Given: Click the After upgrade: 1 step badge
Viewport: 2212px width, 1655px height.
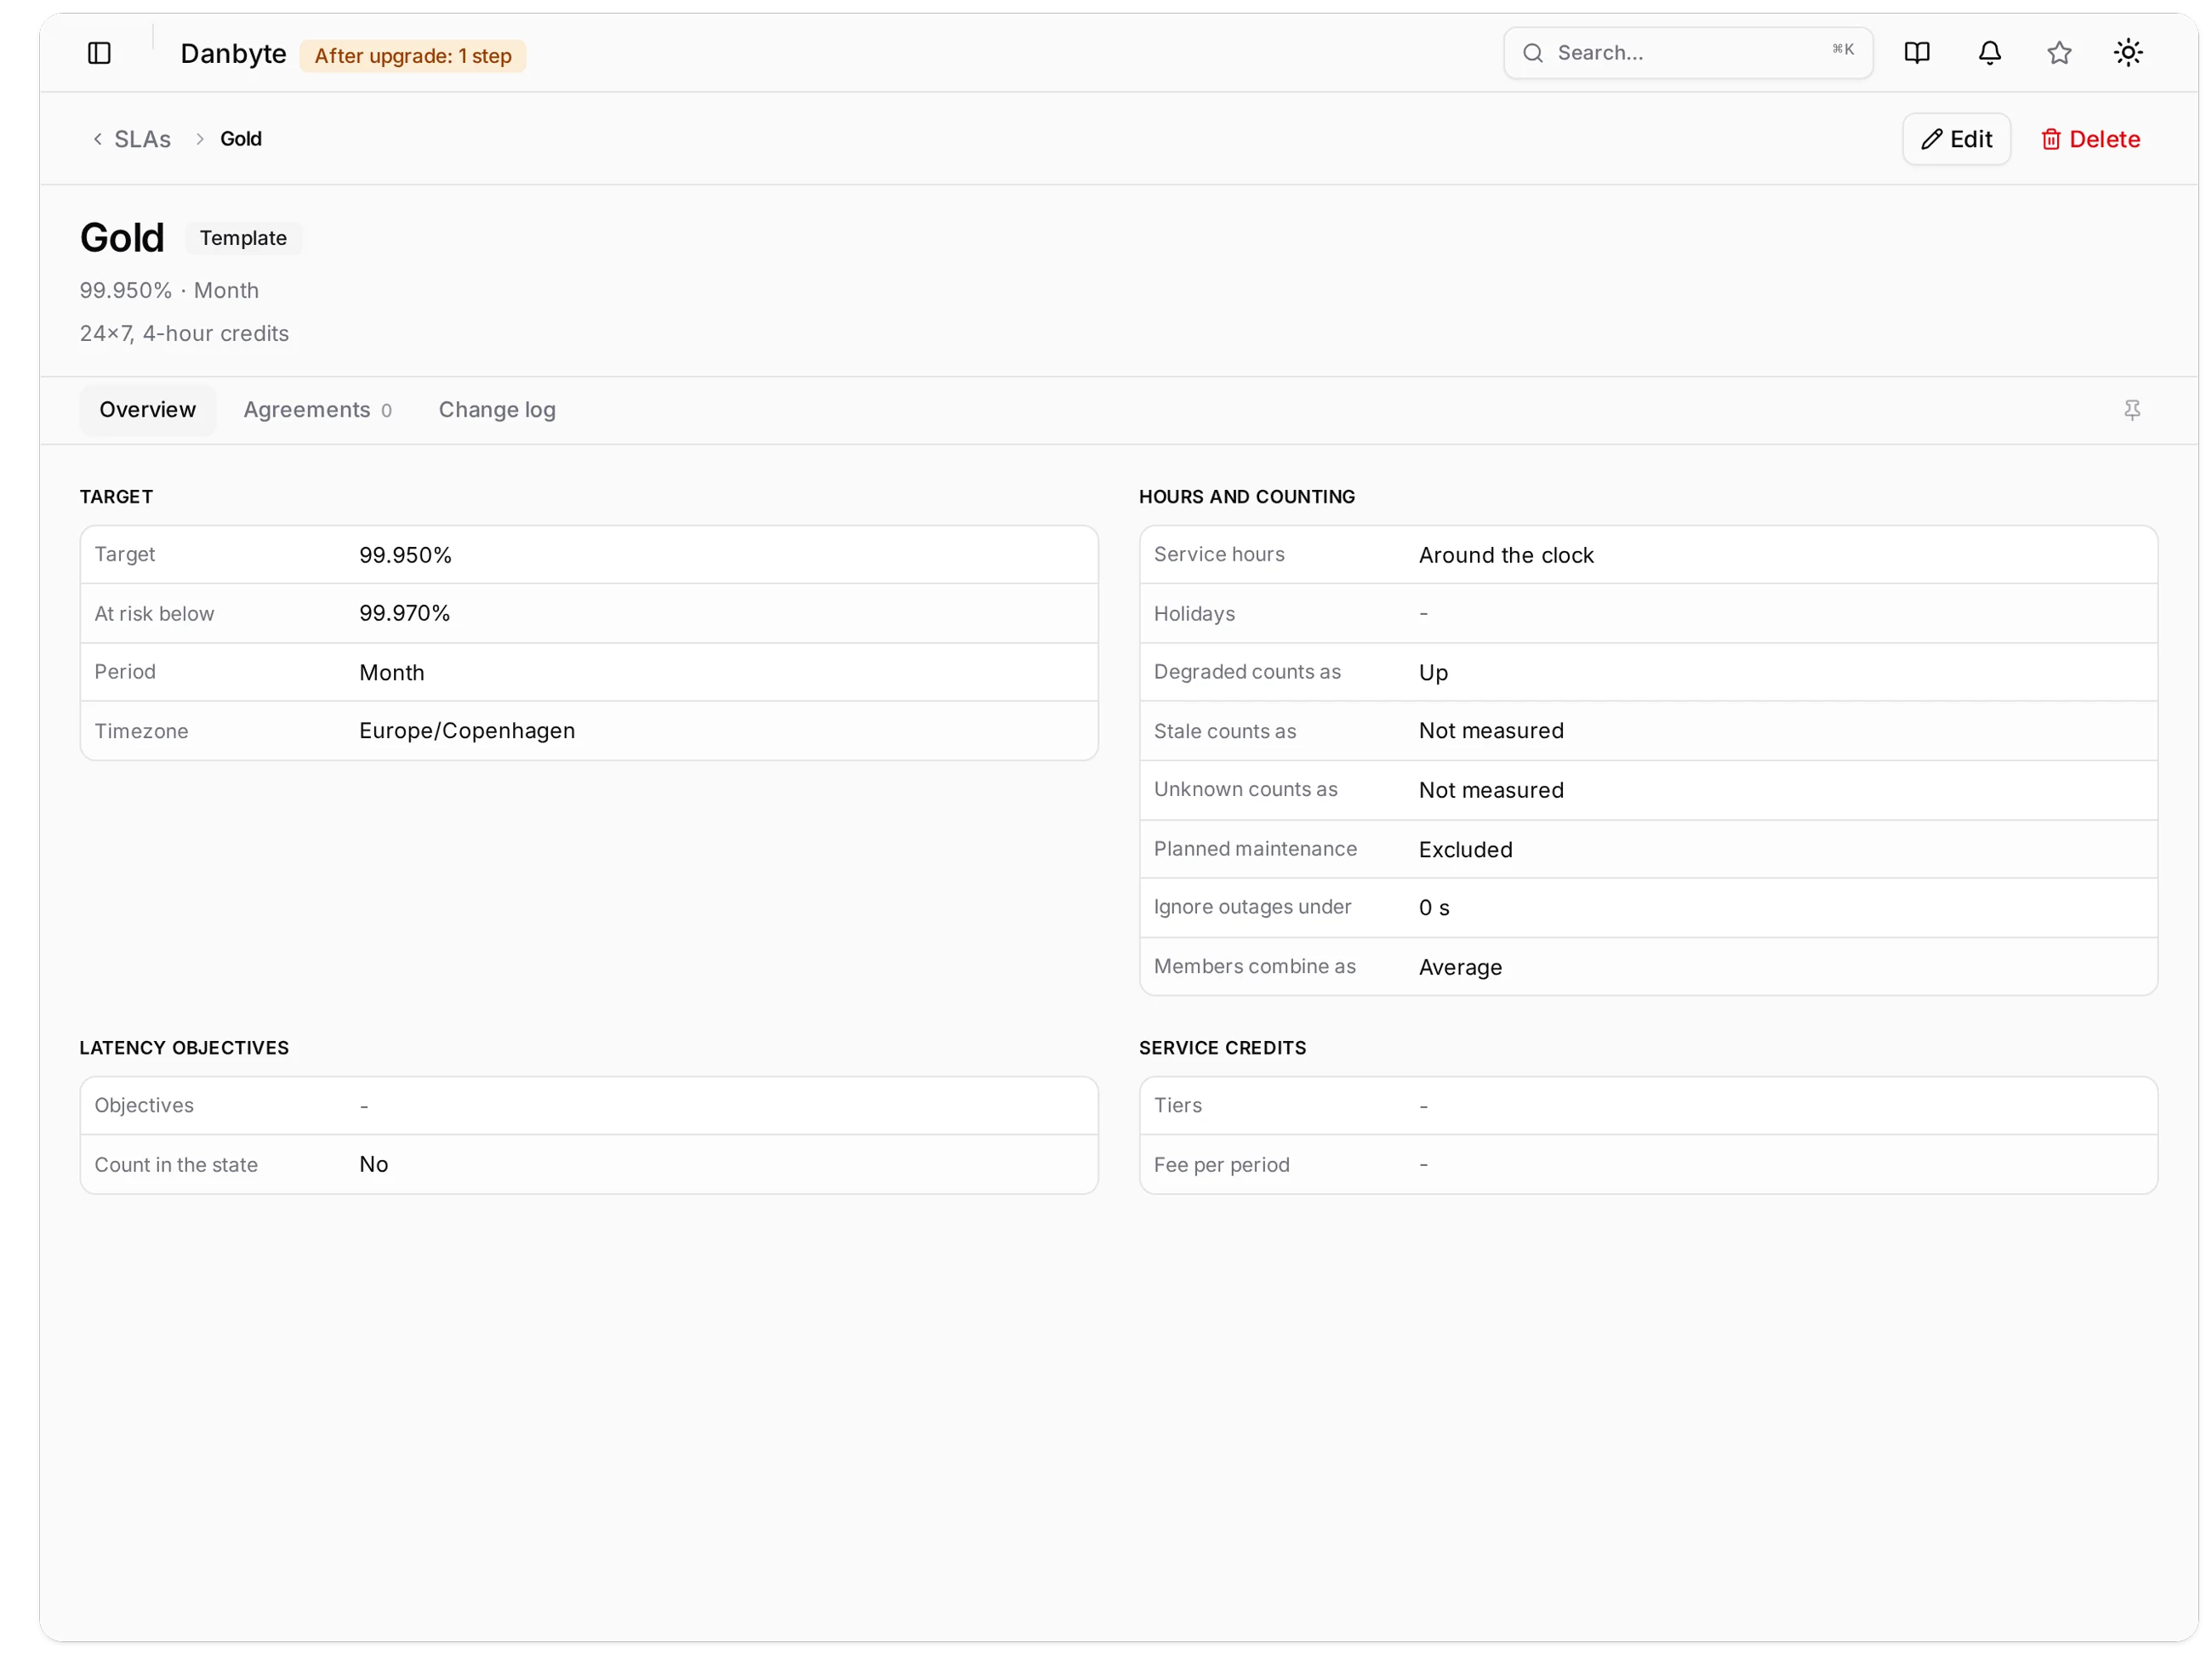Looking at the screenshot, I should [413, 56].
